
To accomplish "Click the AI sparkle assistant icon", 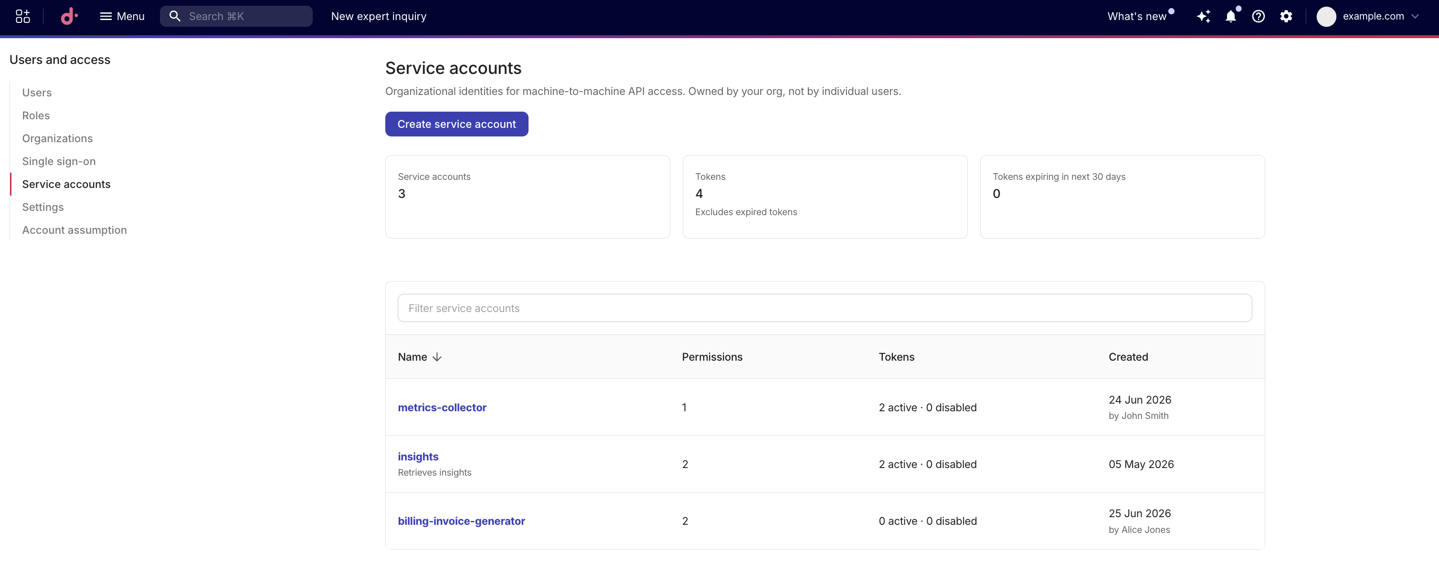I will 1204,16.
